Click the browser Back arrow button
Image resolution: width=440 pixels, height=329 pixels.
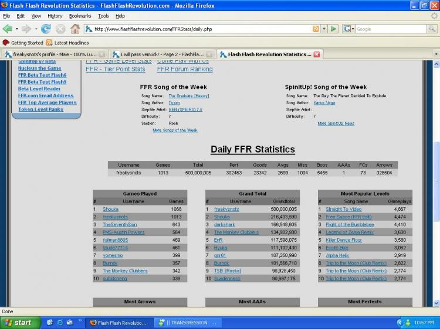(7, 29)
